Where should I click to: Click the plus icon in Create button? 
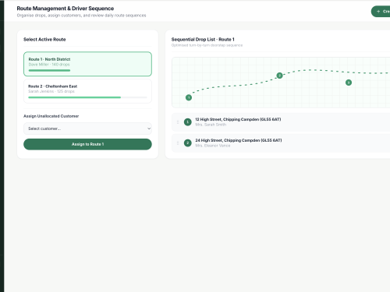(x=378, y=12)
